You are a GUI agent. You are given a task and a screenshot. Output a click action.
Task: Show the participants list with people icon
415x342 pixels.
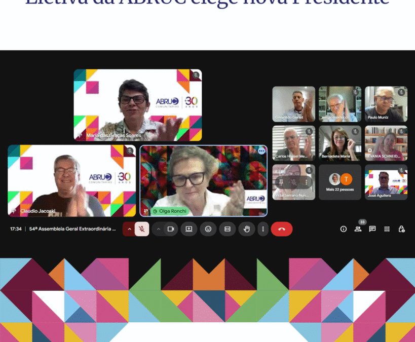tap(358, 229)
